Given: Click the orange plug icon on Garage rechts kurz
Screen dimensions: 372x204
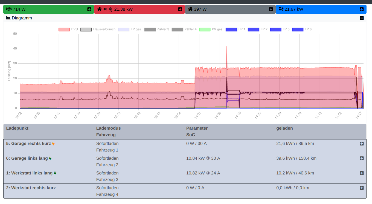Looking at the screenshot, I should [x=53, y=144].
